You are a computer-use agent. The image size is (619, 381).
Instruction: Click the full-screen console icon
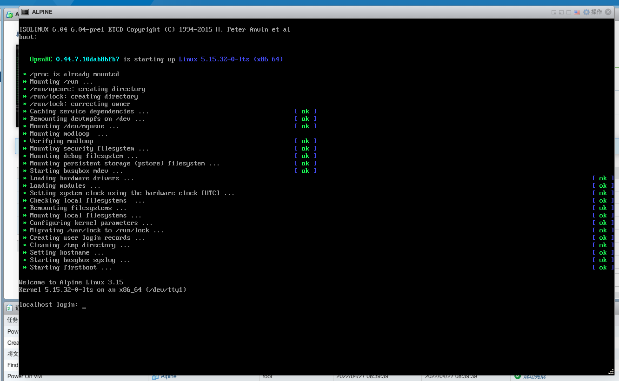(569, 13)
